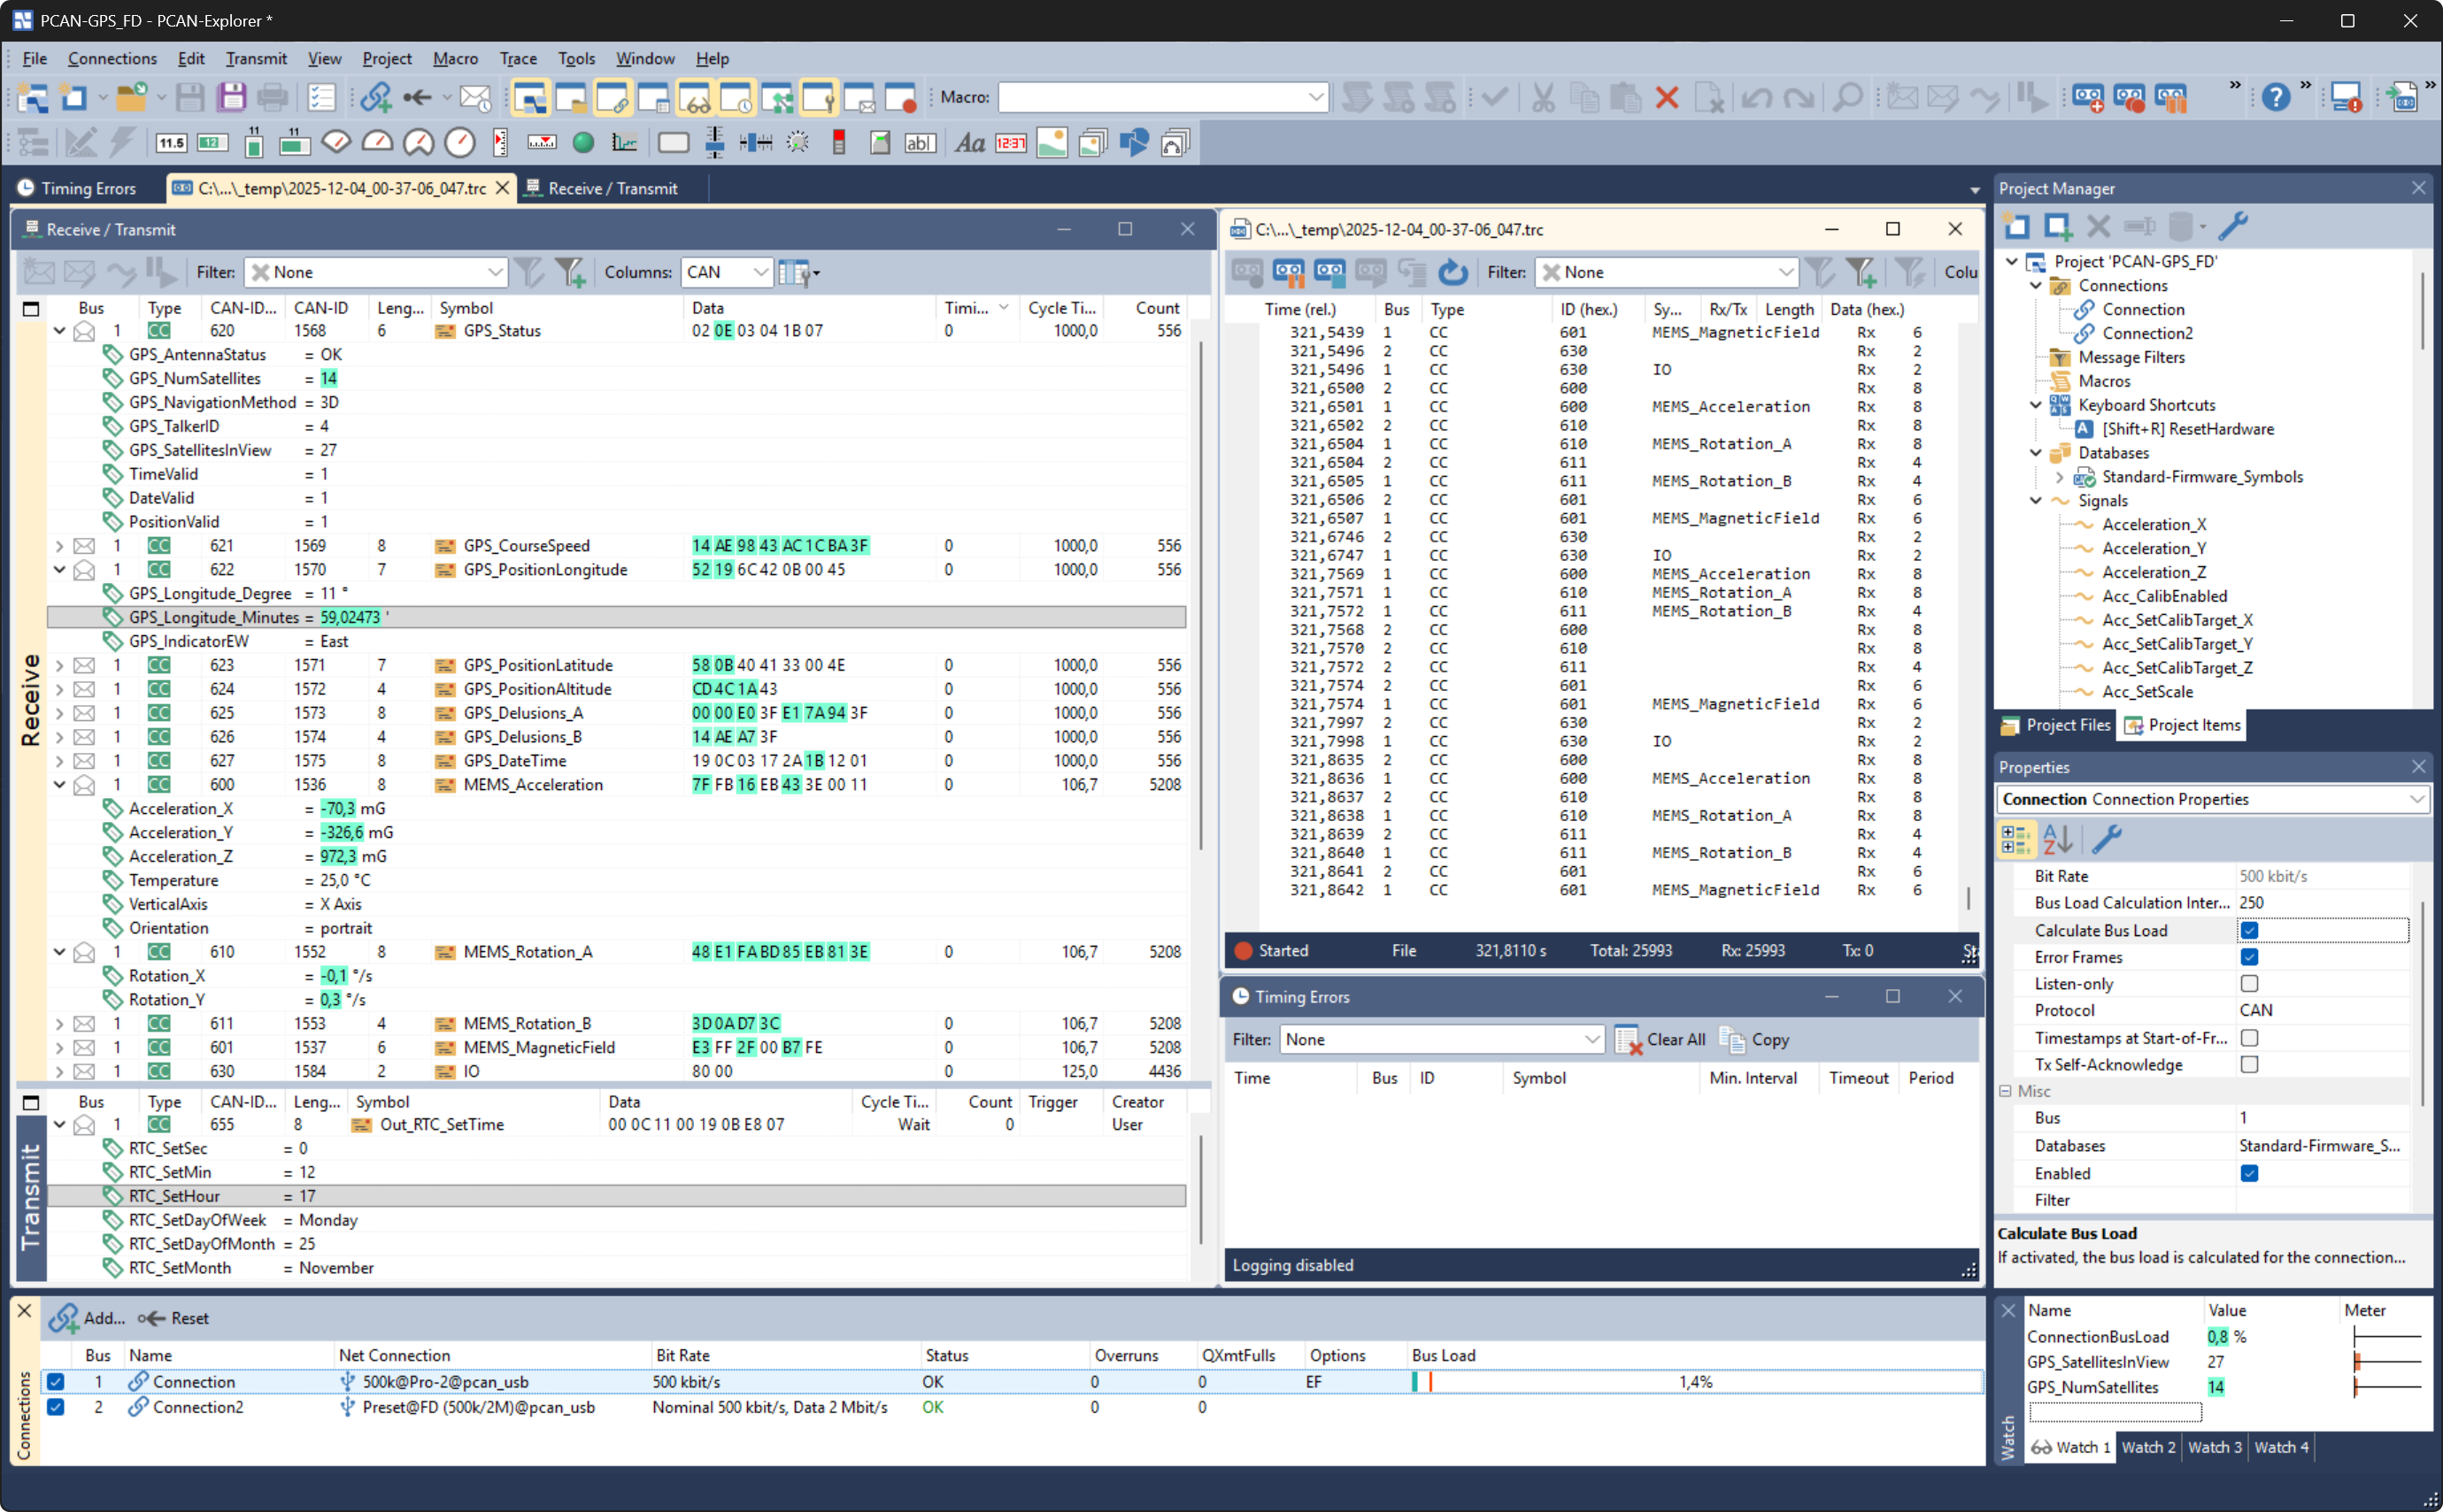Toggle the Error Frames checkbox
2443x1512 pixels.
coord(2249,957)
